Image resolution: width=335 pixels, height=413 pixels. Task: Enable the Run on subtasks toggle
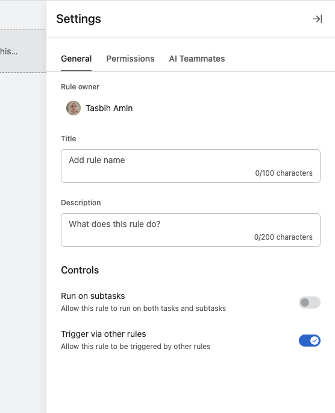point(309,303)
